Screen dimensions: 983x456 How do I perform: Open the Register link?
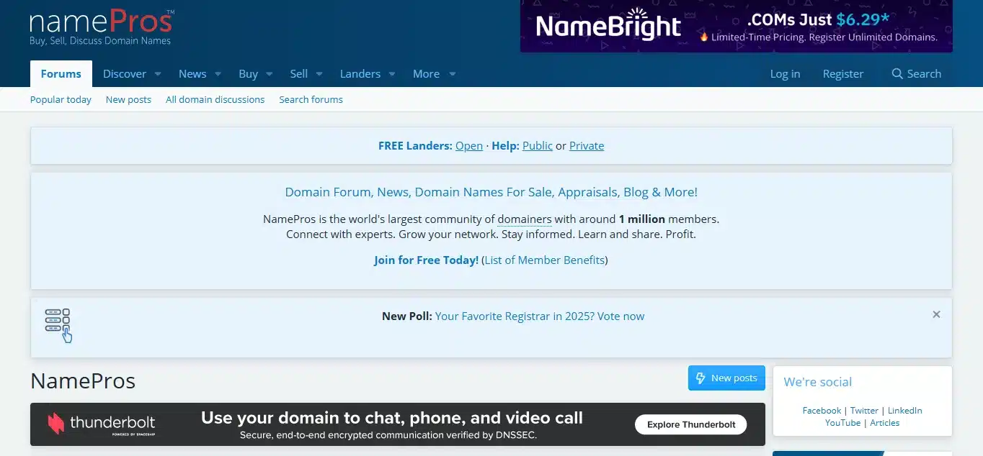[x=842, y=74]
